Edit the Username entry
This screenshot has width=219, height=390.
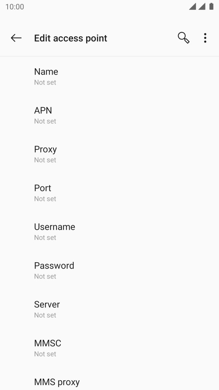[x=54, y=227]
